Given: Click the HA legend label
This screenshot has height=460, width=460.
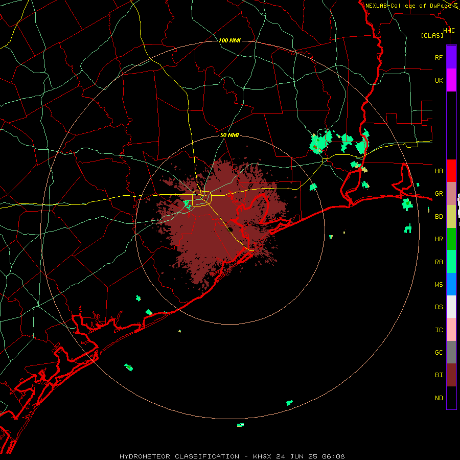Looking at the screenshot, I should tap(439, 171).
